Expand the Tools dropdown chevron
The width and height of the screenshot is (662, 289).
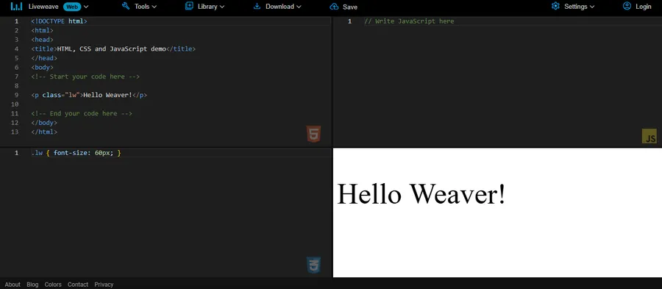point(154,7)
